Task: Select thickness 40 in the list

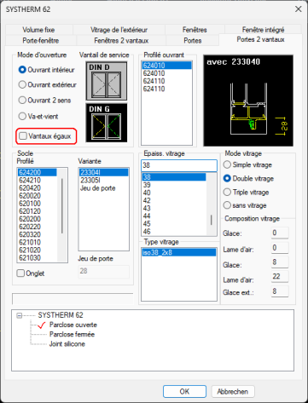Action: pos(174,193)
